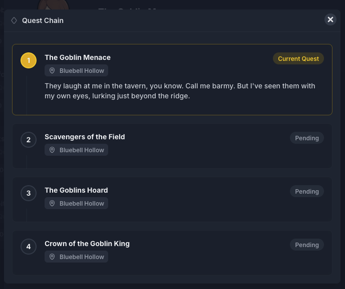This screenshot has height=289, width=345.
Task: Click the step 4 number circle
Action: coord(29,247)
